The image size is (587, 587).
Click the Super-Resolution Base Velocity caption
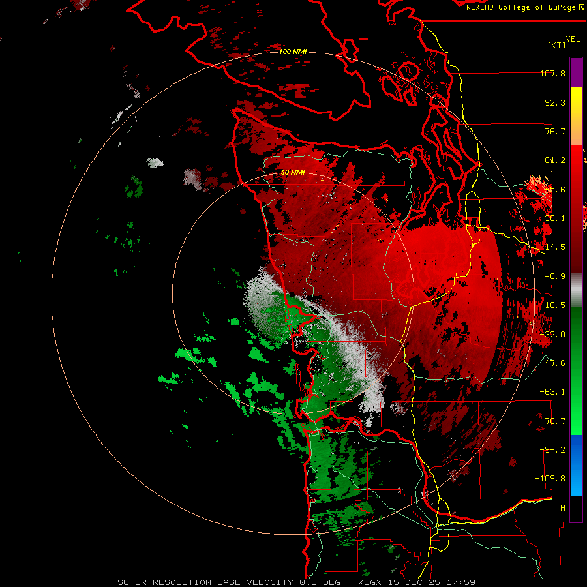pos(297,582)
